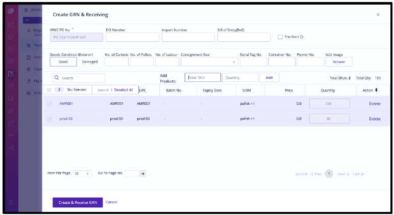Viewport: 394px width, 215px height.
Task: Click the app logo in the sidebar
Action: [x=11, y=11]
